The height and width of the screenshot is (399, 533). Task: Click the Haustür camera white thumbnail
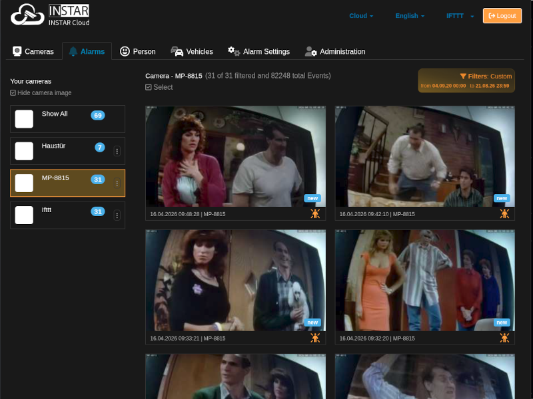[x=24, y=151]
